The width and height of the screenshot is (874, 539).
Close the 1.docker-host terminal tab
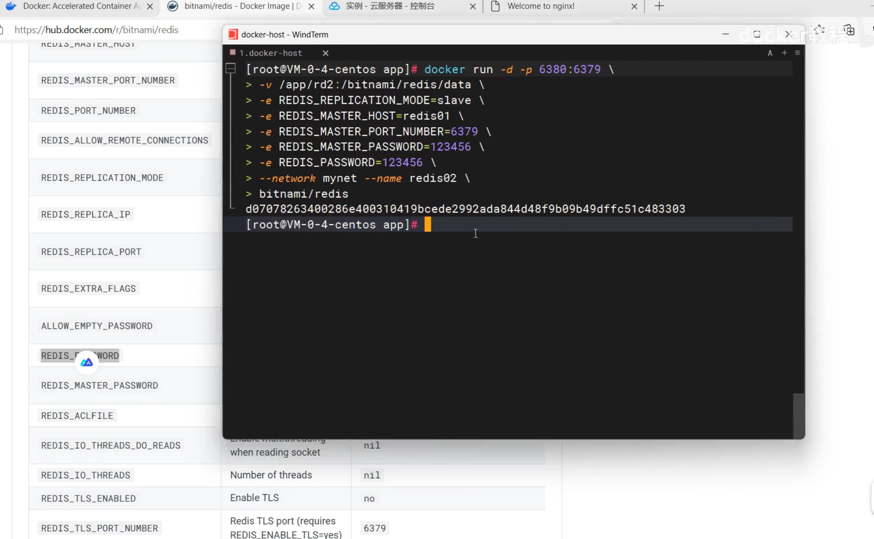point(325,53)
